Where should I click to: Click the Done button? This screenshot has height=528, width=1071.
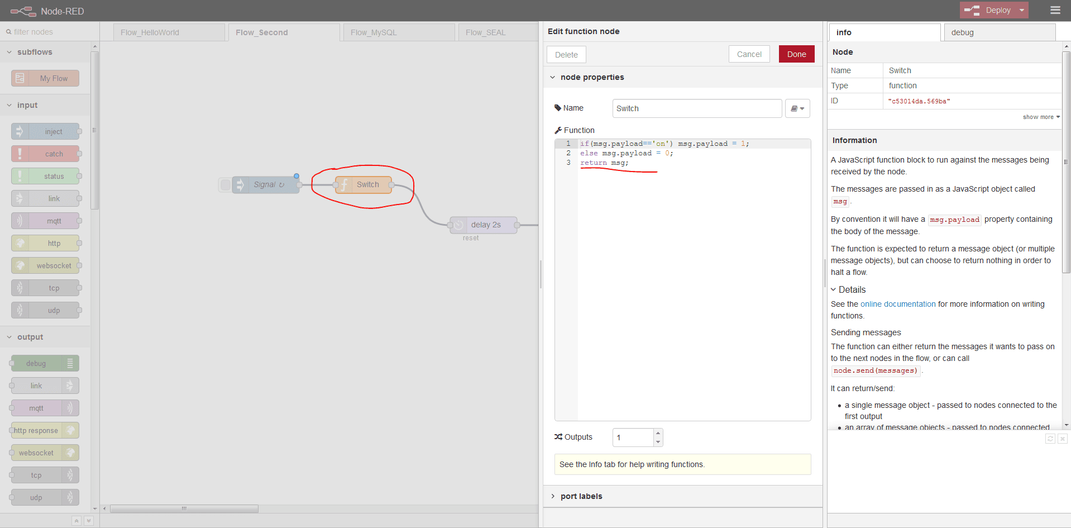click(796, 54)
